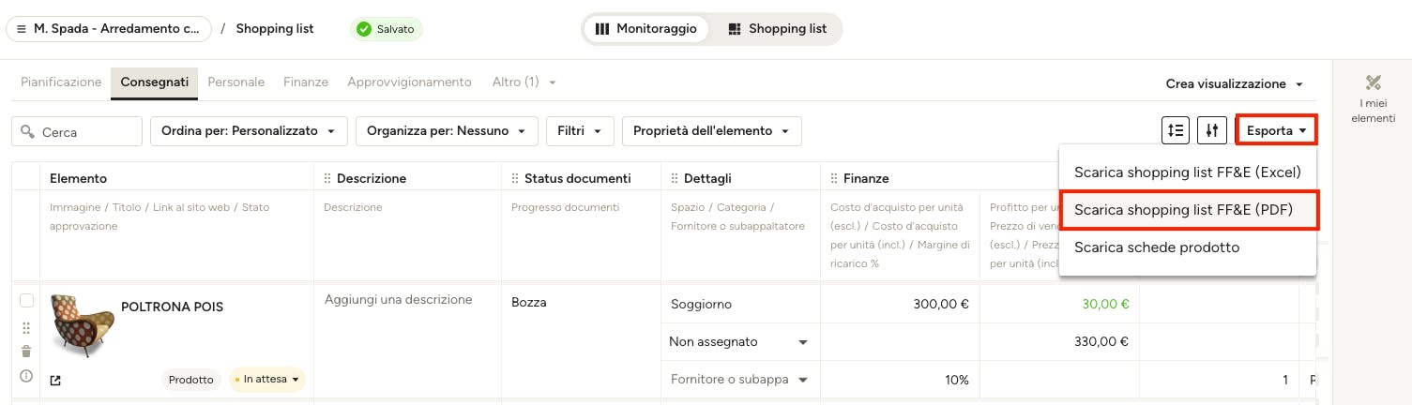Click the row height adjustment icon
The height and width of the screenshot is (405, 1412).
tap(1176, 131)
